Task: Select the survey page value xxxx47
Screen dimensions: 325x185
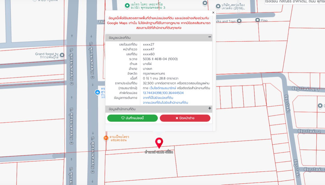Action: click(x=149, y=49)
